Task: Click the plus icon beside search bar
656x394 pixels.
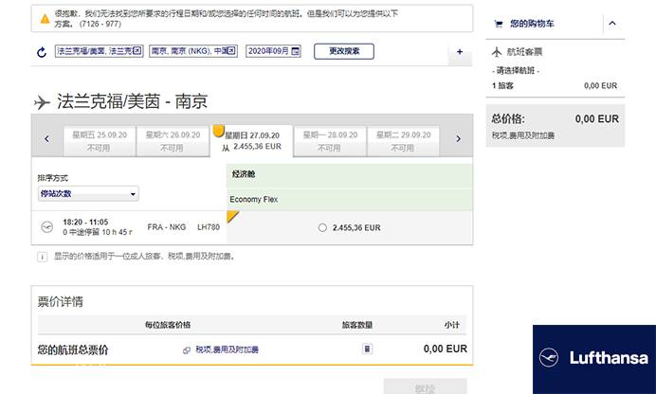Action: 460,52
